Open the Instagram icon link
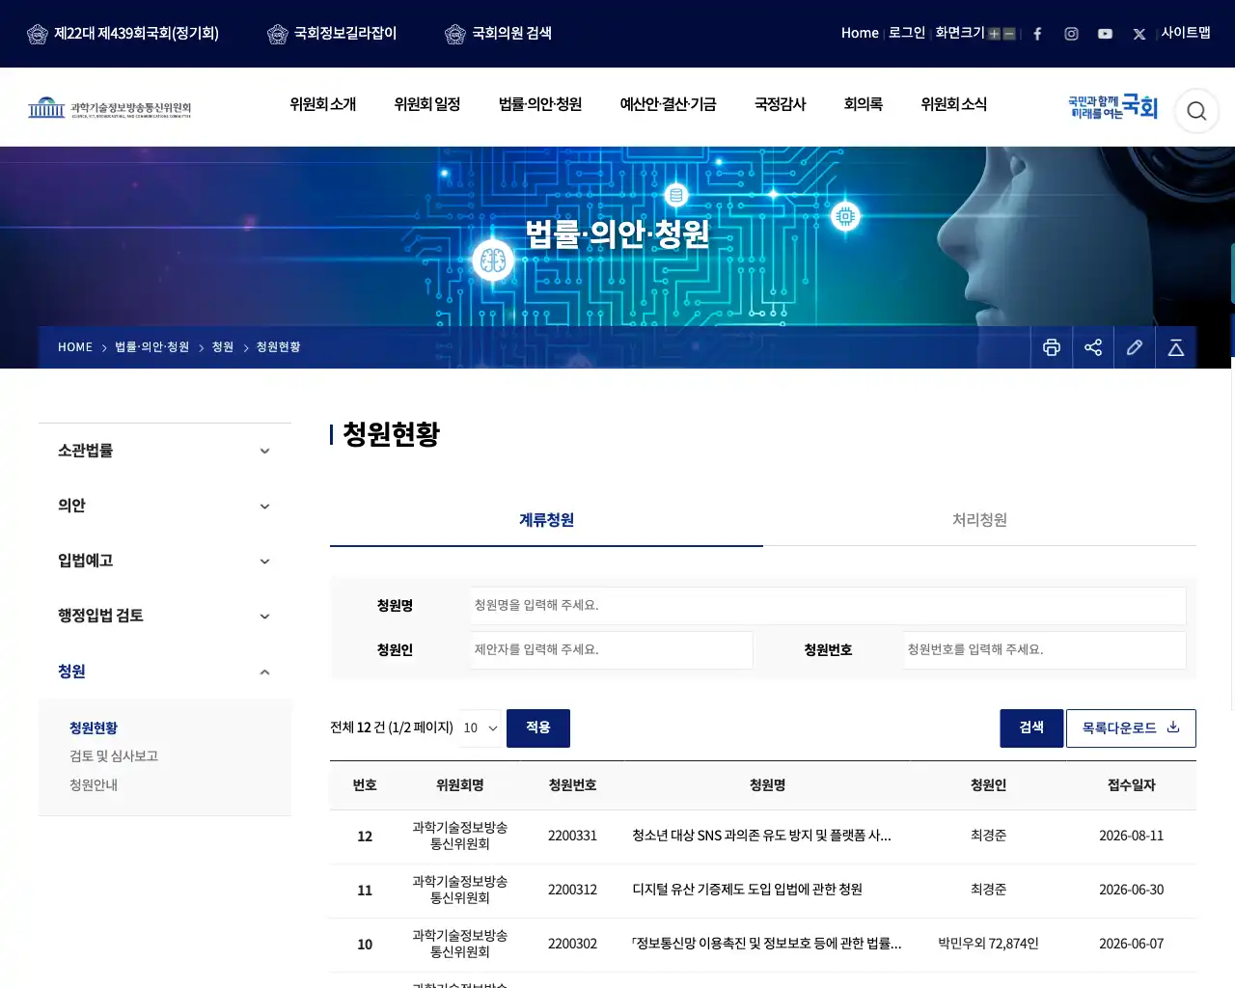 click(x=1071, y=34)
